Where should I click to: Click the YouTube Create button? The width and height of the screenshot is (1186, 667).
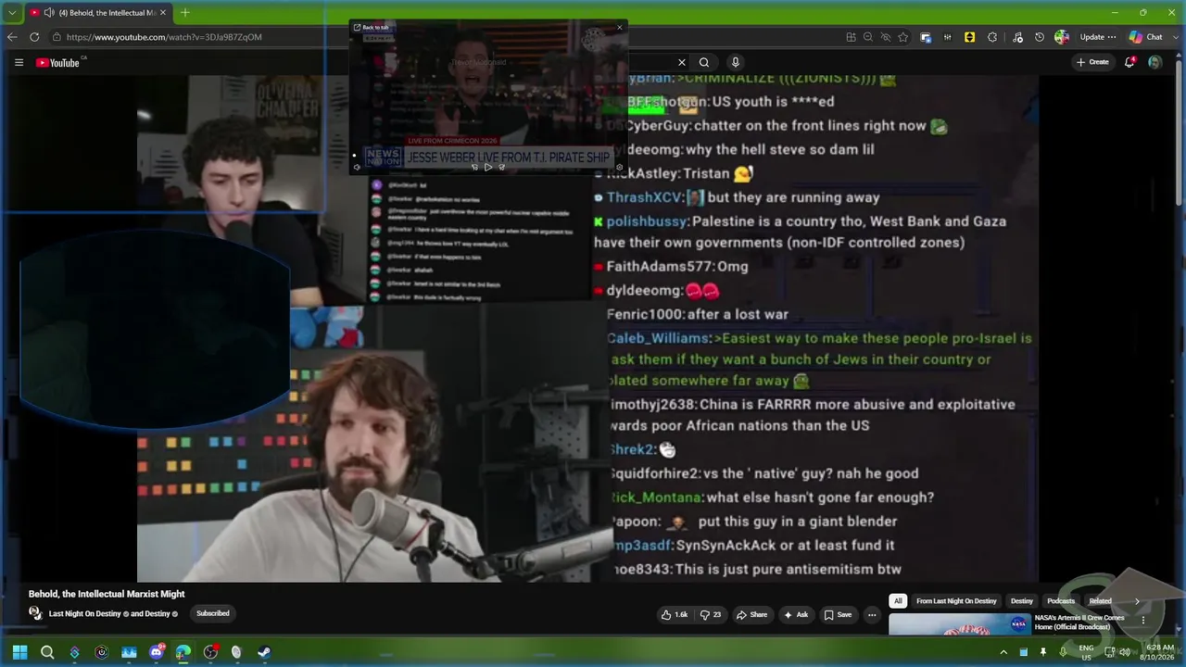click(1092, 62)
